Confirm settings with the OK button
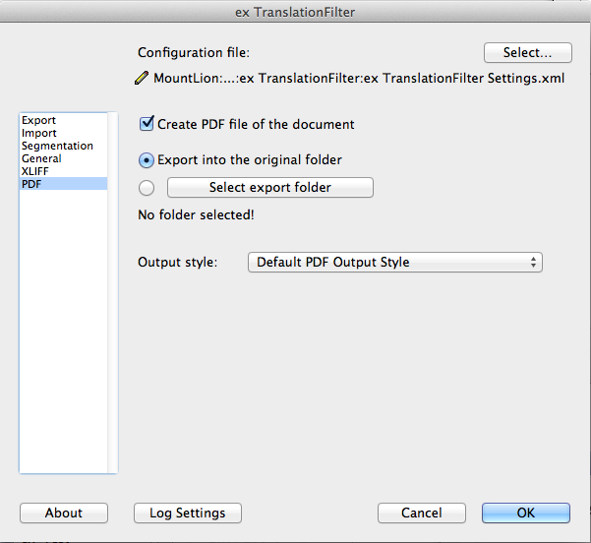Image resolution: width=591 pixels, height=543 pixels. tap(526, 513)
